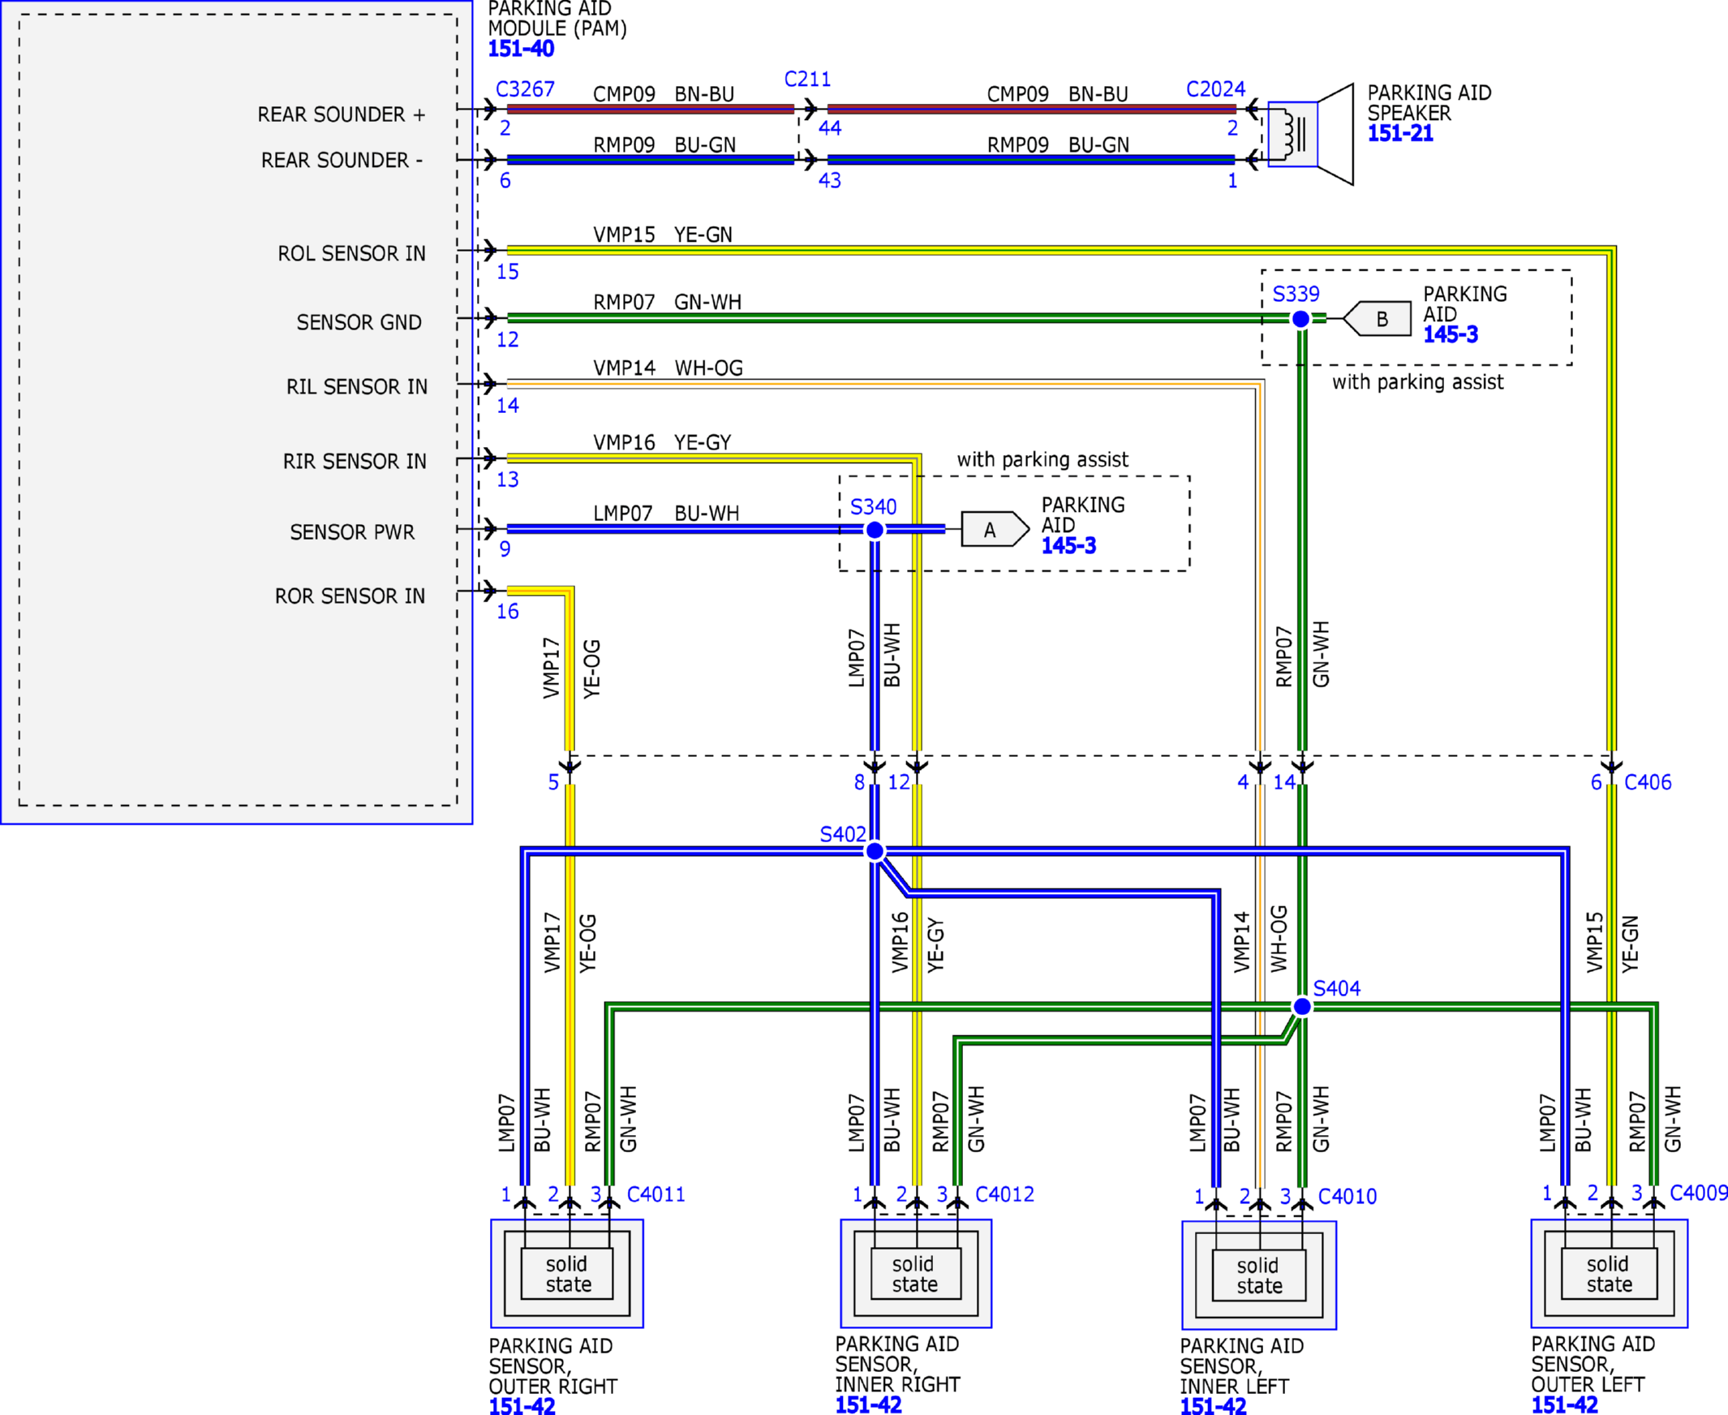
Task: Open the 151-40 PAM module link
Action: tap(521, 49)
